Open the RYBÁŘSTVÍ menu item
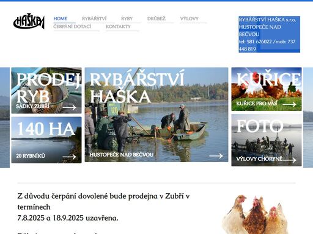 tap(94, 18)
